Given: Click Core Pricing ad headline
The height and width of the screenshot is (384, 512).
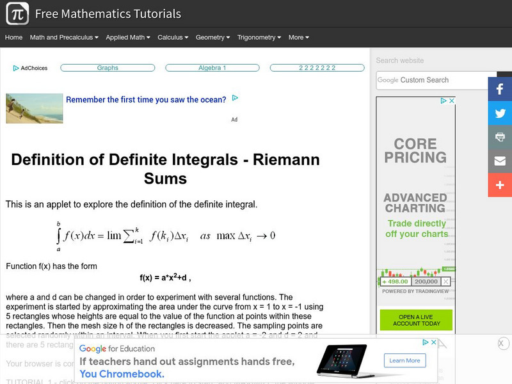Looking at the screenshot, I should [x=415, y=150].
